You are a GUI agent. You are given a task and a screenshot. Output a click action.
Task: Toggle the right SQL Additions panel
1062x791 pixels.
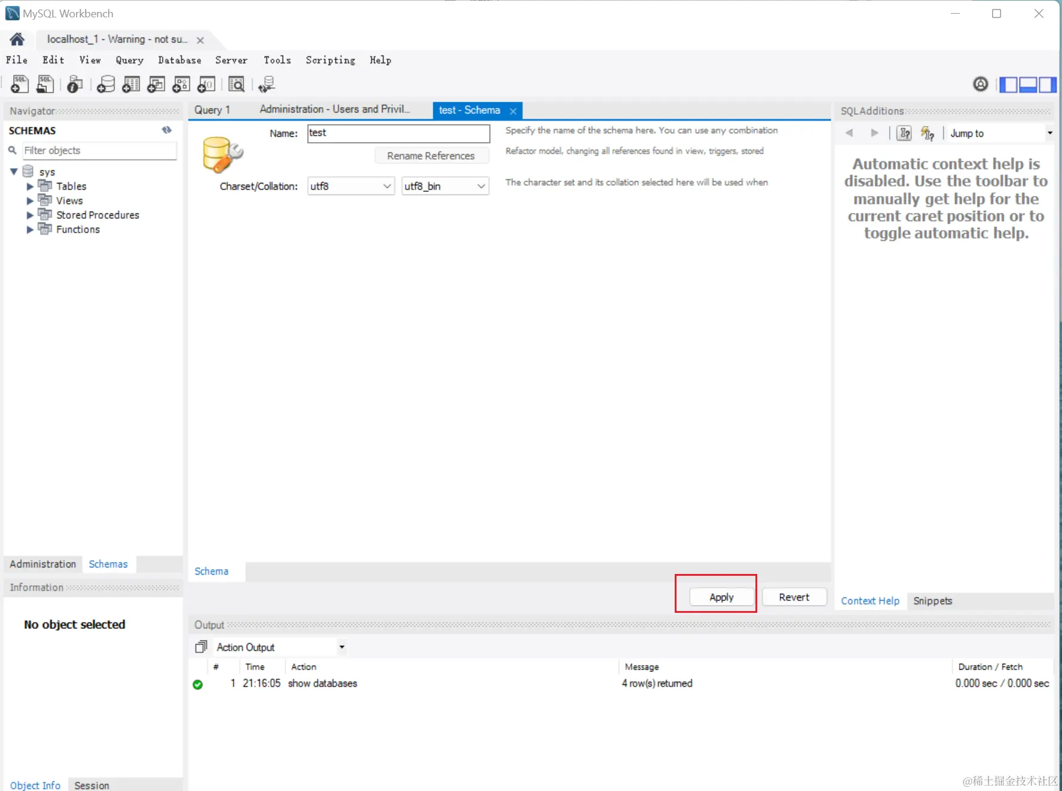(x=1047, y=84)
